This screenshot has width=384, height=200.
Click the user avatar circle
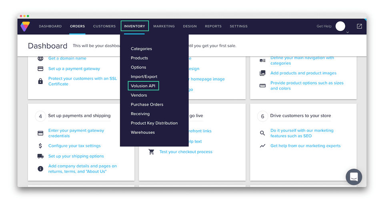tap(340, 26)
